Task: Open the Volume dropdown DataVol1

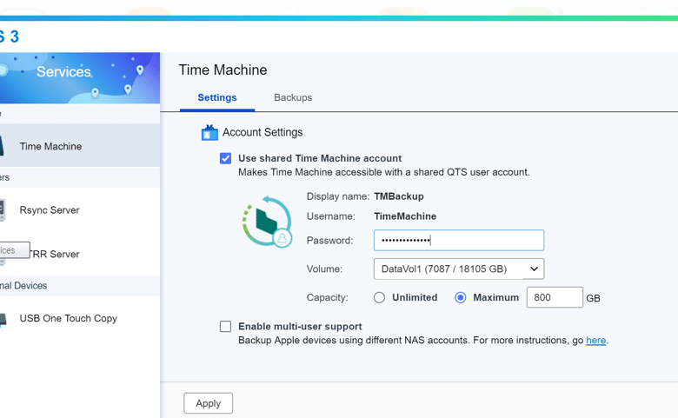Action: [x=459, y=269]
